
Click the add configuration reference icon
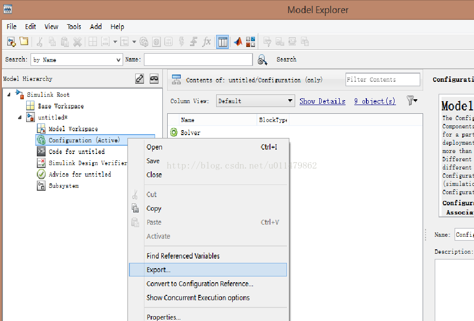click(x=156, y=42)
